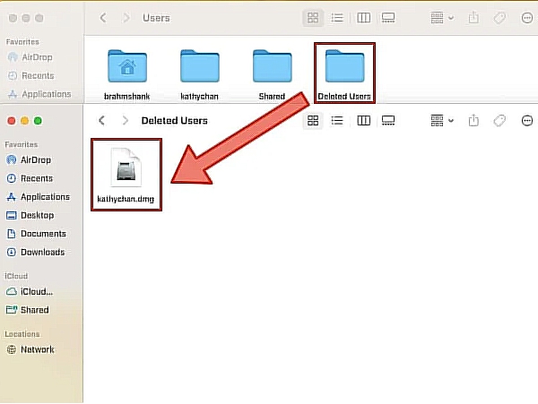Close the Deleted Users window

click(12, 121)
